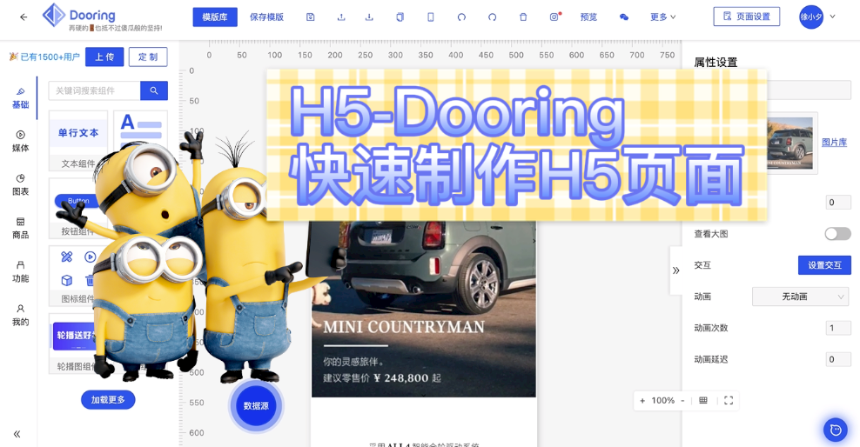Click the upload arrow icon in toolbar
Image resolution: width=860 pixels, height=447 pixels.
[x=341, y=17]
